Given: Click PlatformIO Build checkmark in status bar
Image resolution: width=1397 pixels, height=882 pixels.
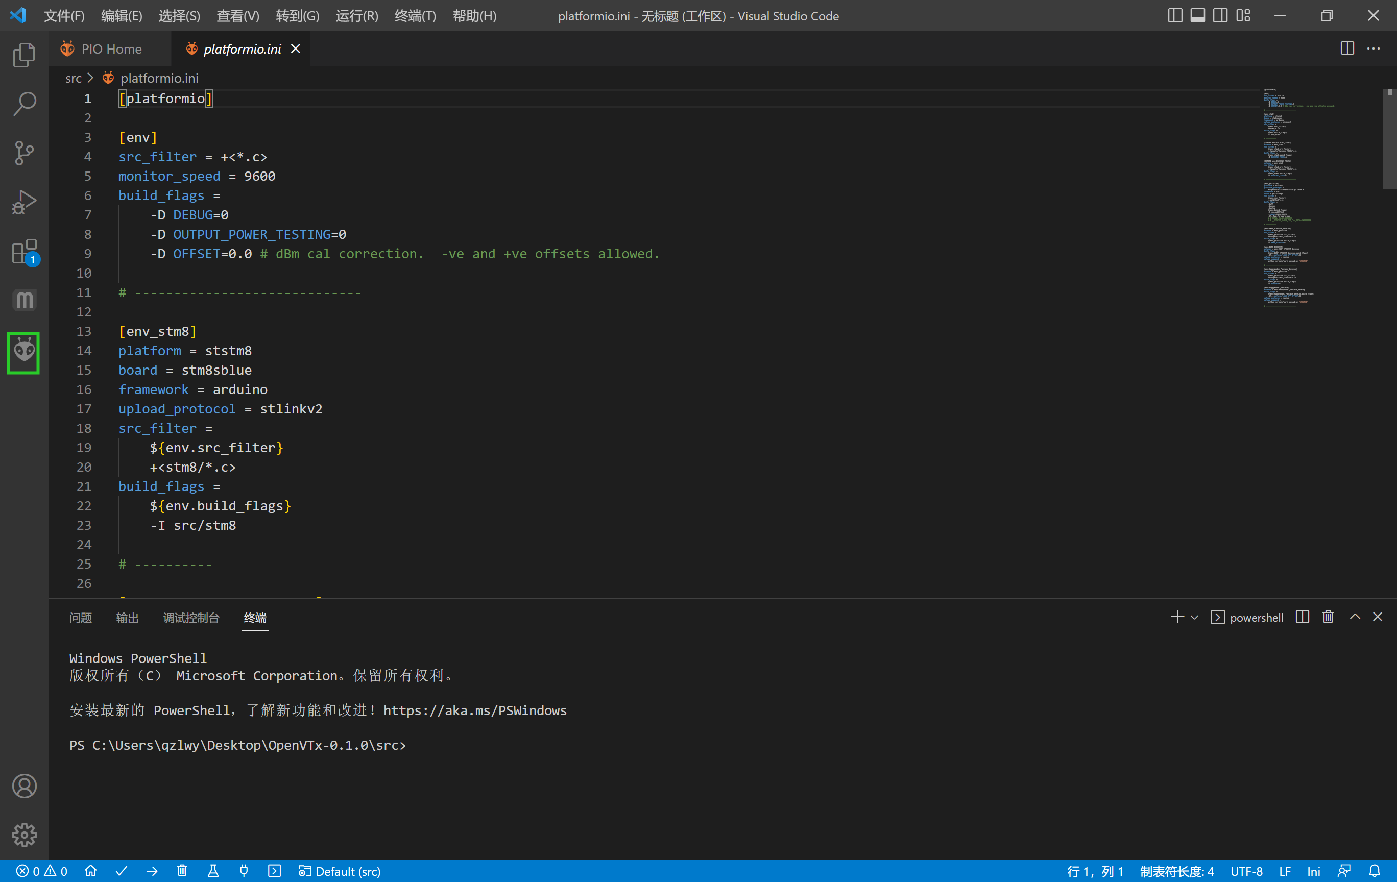Looking at the screenshot, I should 121,871.
